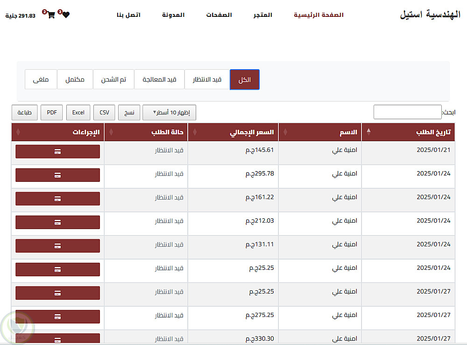467x345 pixels.
Task: Switch to ملغى tab
Action: point(41,79)
